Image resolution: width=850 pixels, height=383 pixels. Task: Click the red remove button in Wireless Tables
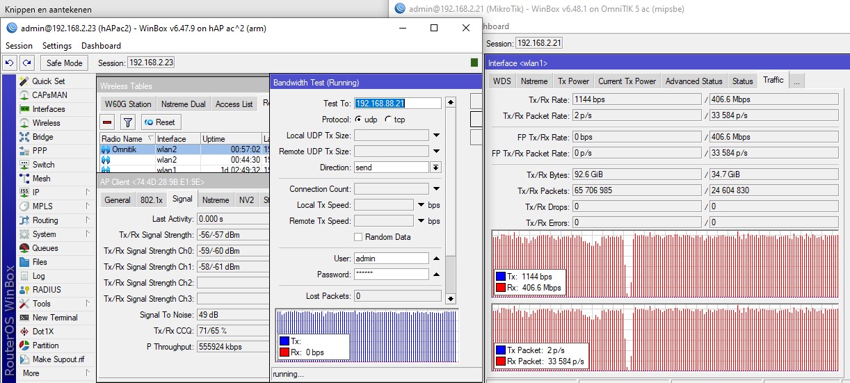coord(108,122)
